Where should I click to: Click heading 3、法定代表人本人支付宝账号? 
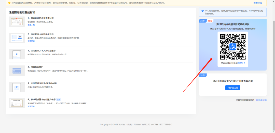(x=42, y=51)
